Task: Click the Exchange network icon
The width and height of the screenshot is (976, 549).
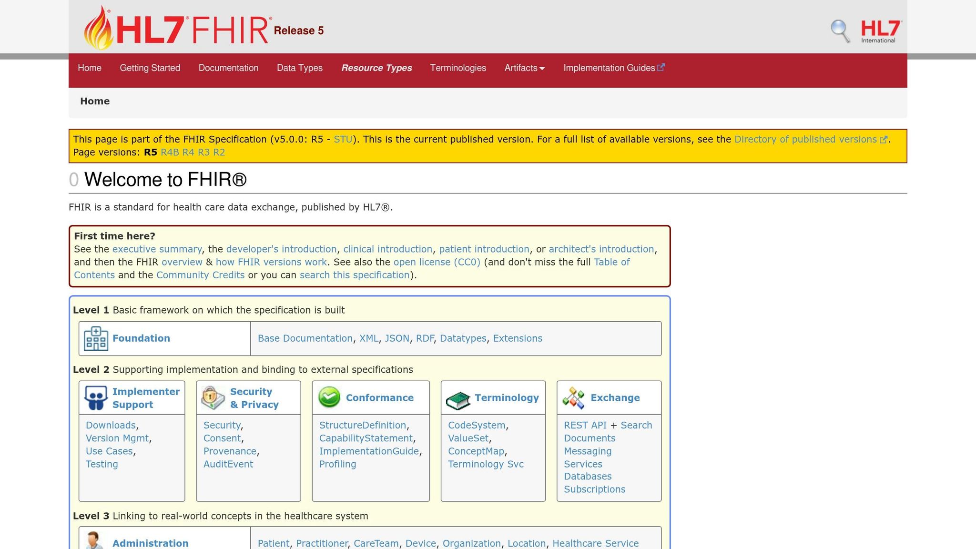Action: [x=574, y=397]
